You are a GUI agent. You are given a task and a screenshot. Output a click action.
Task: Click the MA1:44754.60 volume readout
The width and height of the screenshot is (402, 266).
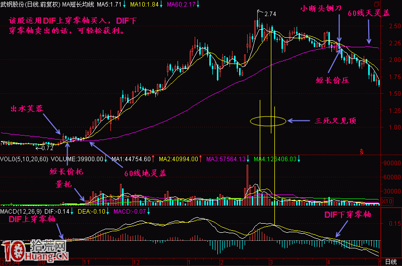131,159
